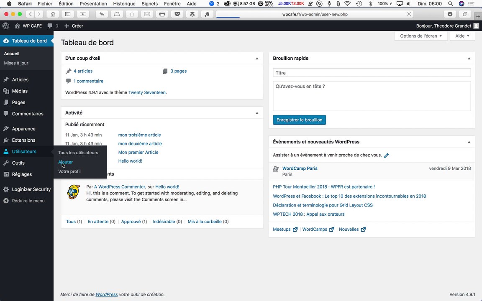This screenshot has width=482, height=301.
Task: Open Articles pin icon in sidebar
Action: [x=6, y=79]
